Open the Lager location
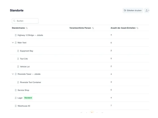Image resolution: width=158 pixels, height=118 pixels. [20, 98]
